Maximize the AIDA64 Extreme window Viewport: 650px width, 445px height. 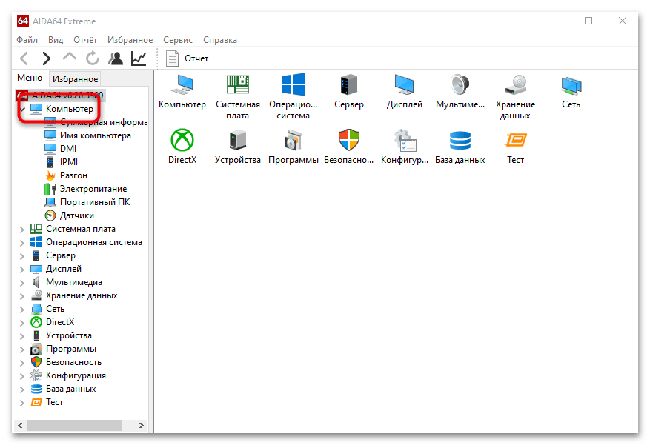click(588, 21)
